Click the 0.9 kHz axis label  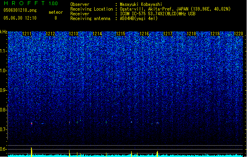pyautogui.click(x=3, y=90)
